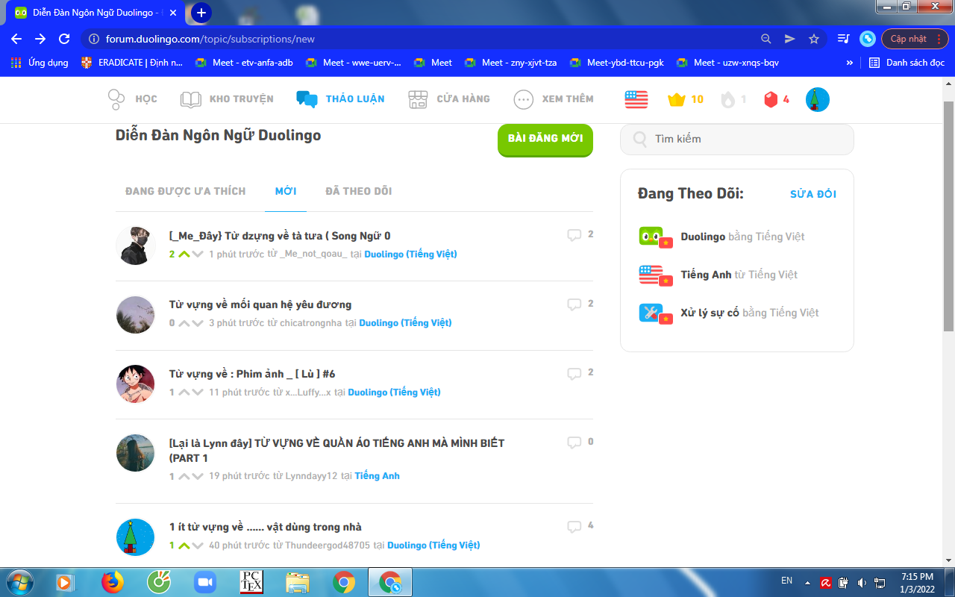Open Firefox from taskbar

coord(113,582)
